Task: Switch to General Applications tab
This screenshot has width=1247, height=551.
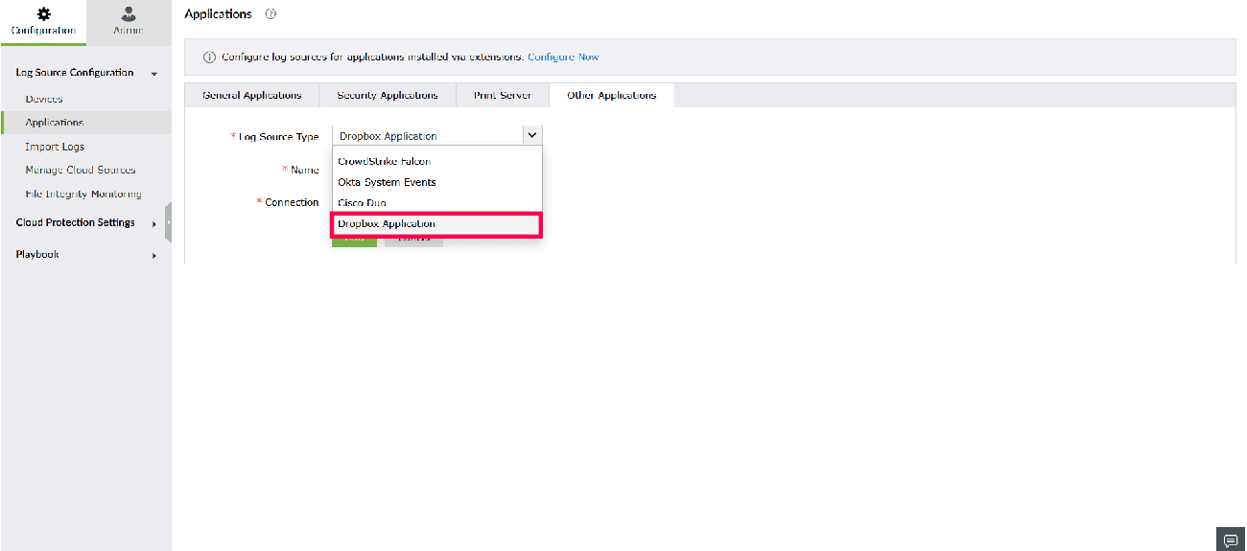Action: pos(252,96)
